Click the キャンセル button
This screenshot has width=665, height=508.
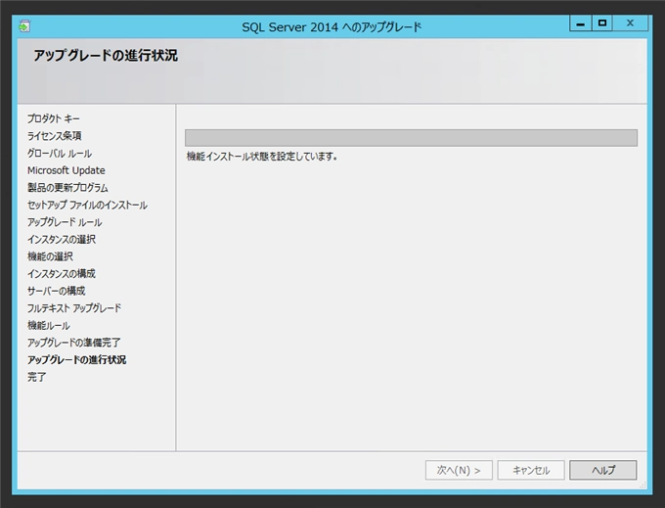[x=531, y=470]
